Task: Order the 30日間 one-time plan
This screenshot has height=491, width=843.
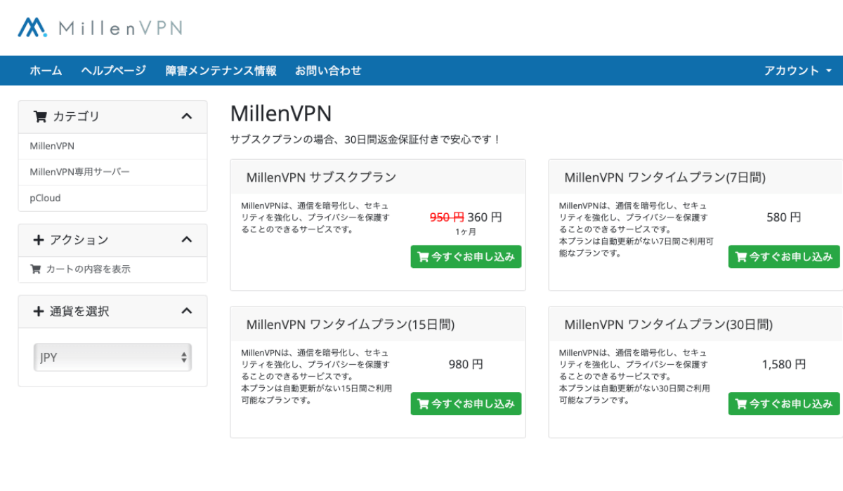Action: point(784,404)
